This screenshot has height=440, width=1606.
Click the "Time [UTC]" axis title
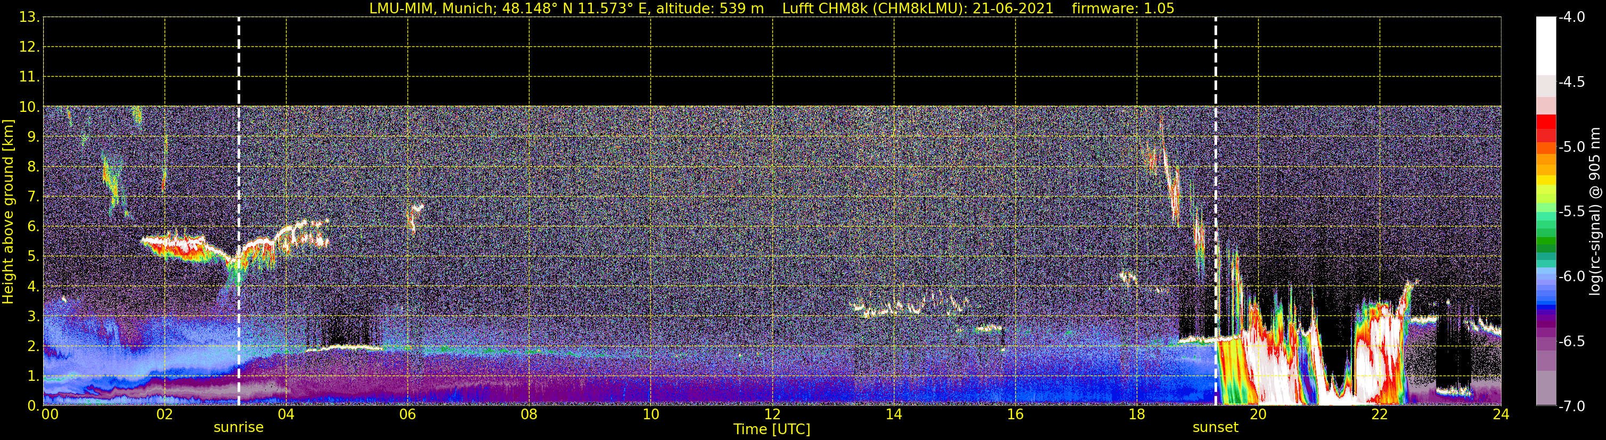click(772, 429)
